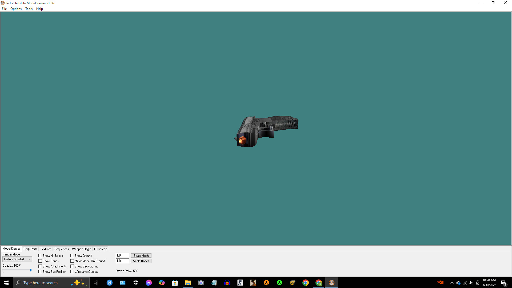Switch to the Textures tab

(x=46, y=249)
